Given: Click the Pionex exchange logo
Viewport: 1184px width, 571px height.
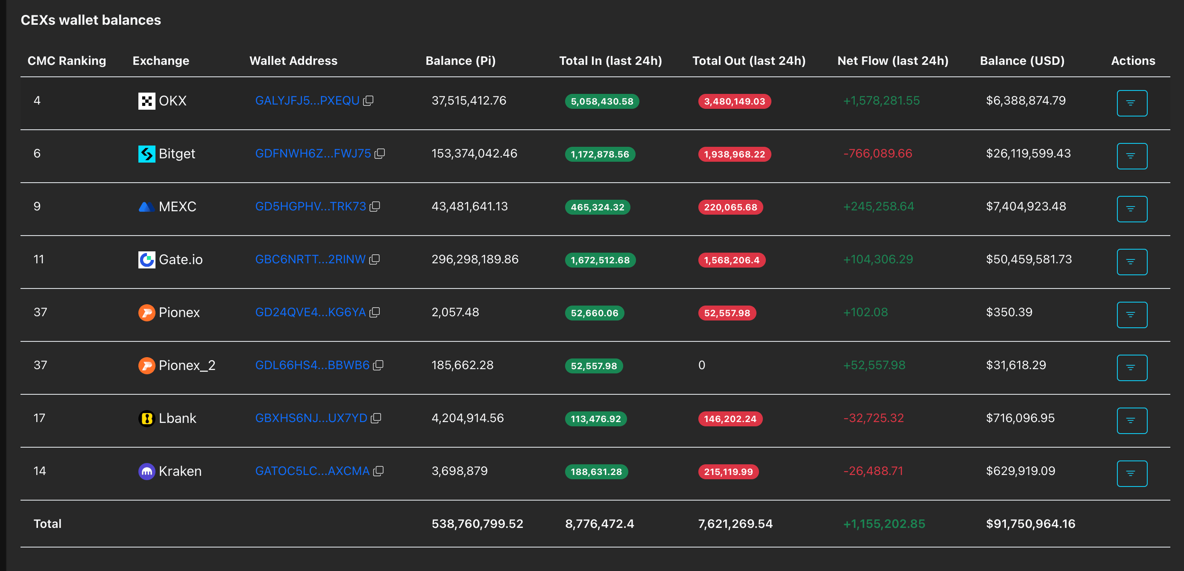Looking at the screenshot, I should tap(147, 312).
